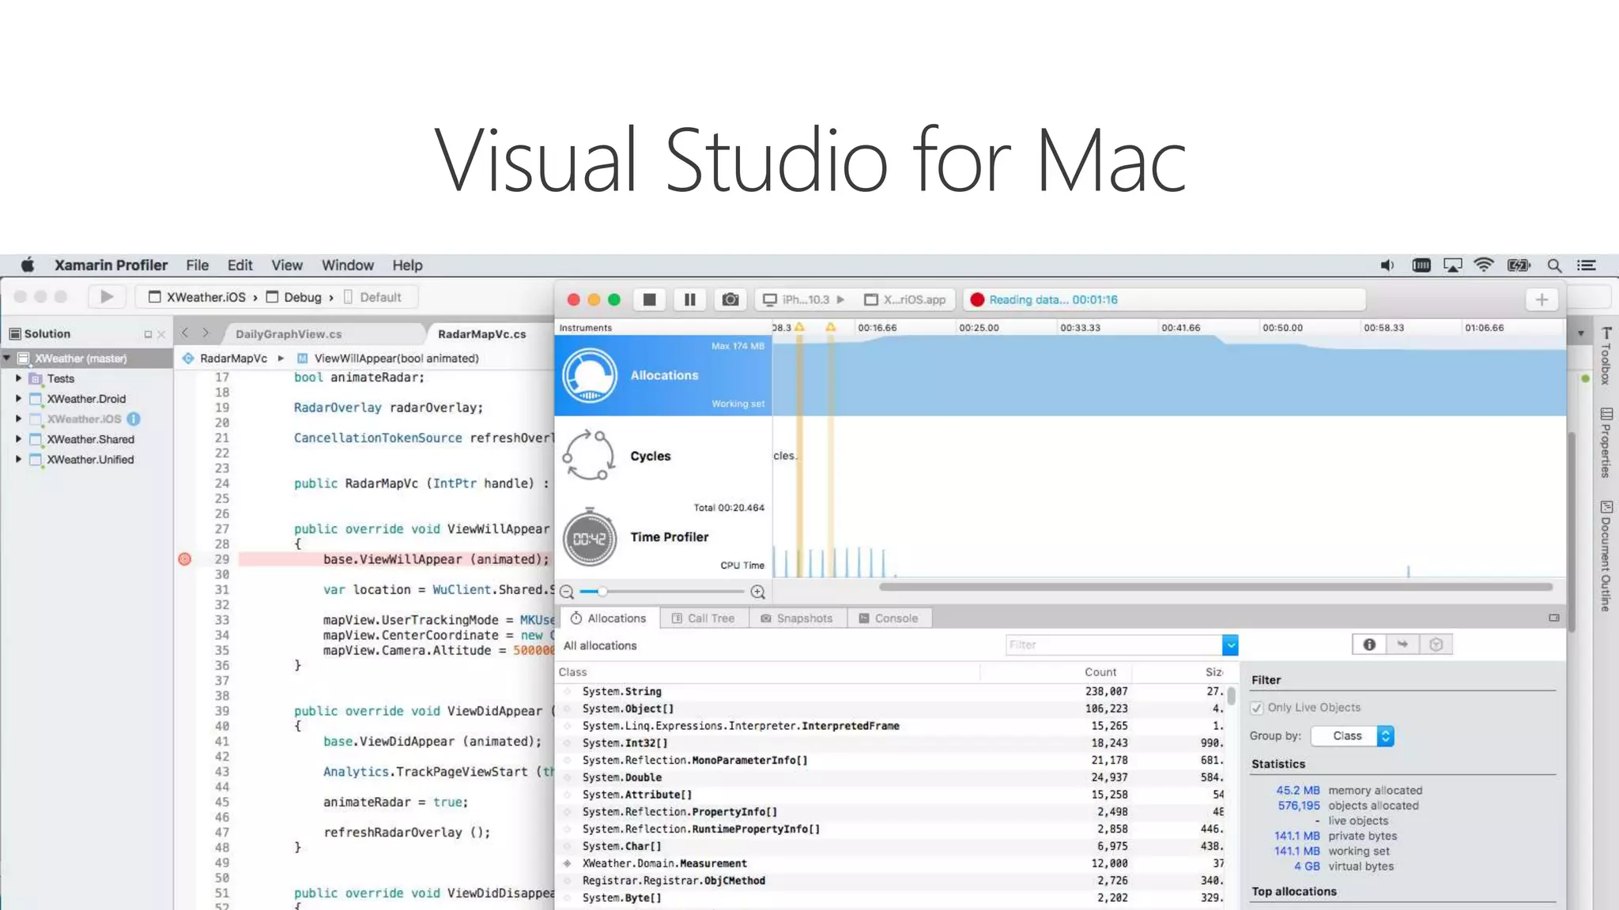Viewport: 1619px width, 910px height.
Task: Open the Wi-Fi status menu
Action: [1484, 265]
